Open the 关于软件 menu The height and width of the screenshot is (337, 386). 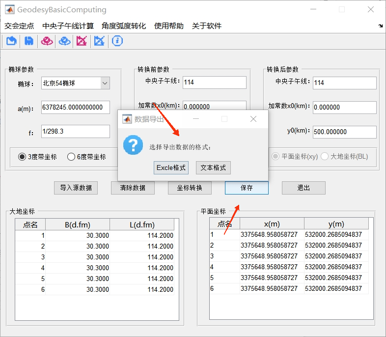click(207, 26)
